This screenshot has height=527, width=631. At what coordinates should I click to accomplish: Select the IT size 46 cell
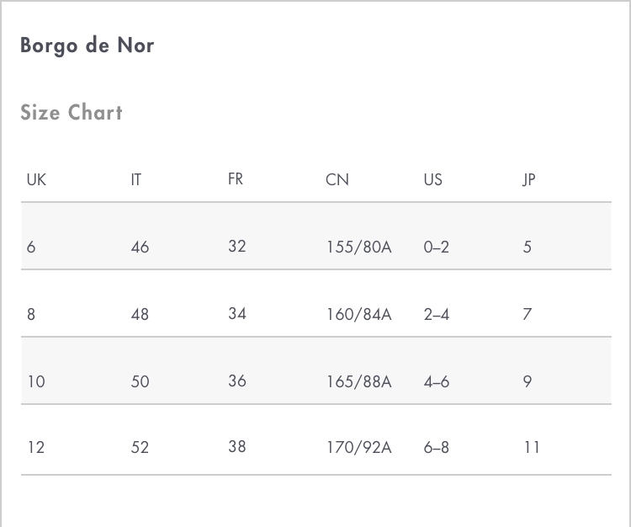click(x=140, y=247)
